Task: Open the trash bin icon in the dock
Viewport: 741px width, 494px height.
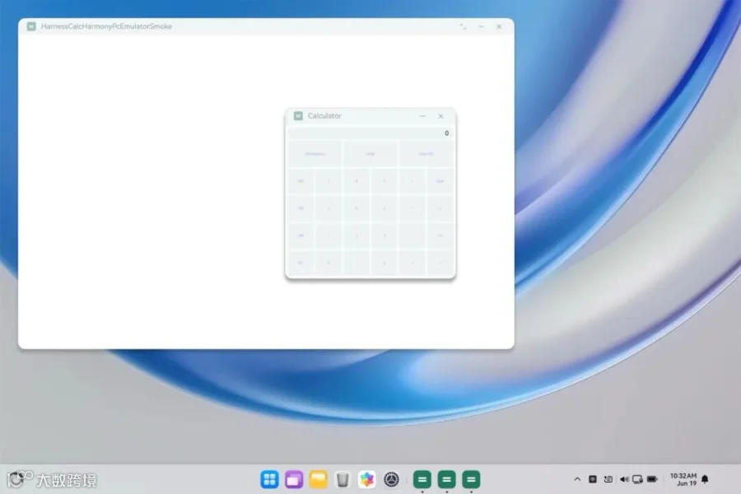Action: pos(343,479)
